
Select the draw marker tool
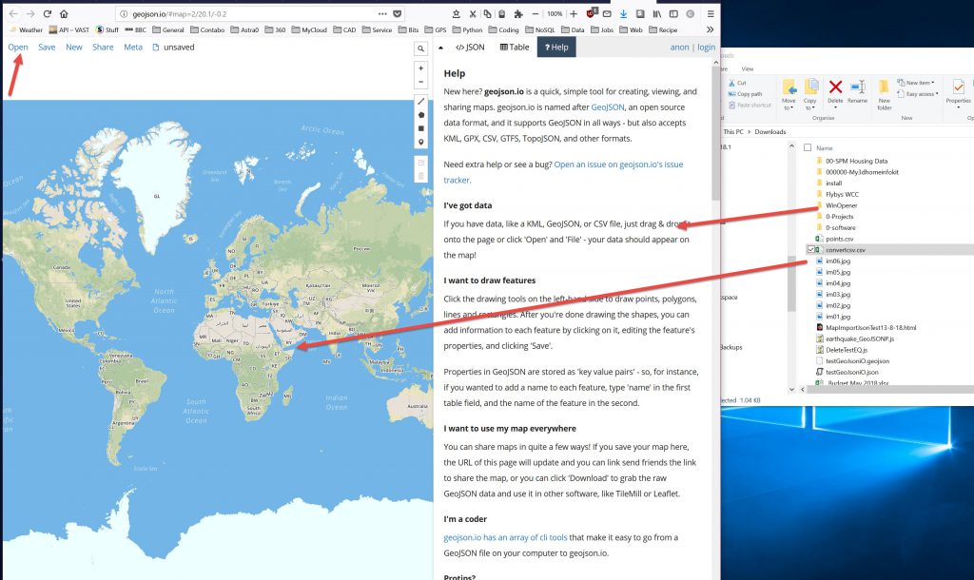[x=420, y=142]
